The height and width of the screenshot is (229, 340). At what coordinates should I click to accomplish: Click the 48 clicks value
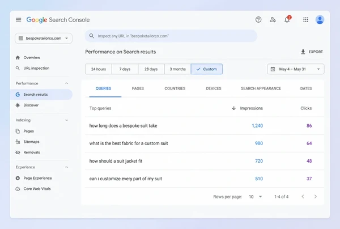pos(309,161)
